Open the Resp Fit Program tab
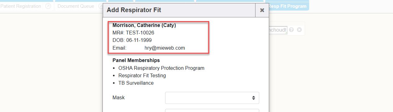Image resolution: width=393 pixels, height=112 pixels. point(287,6)
